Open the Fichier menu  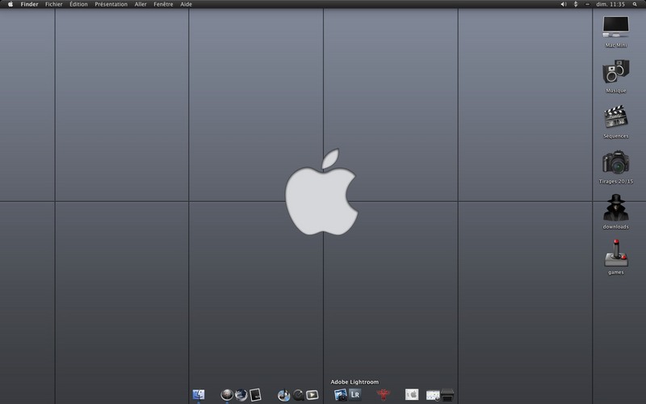[53, 4]
